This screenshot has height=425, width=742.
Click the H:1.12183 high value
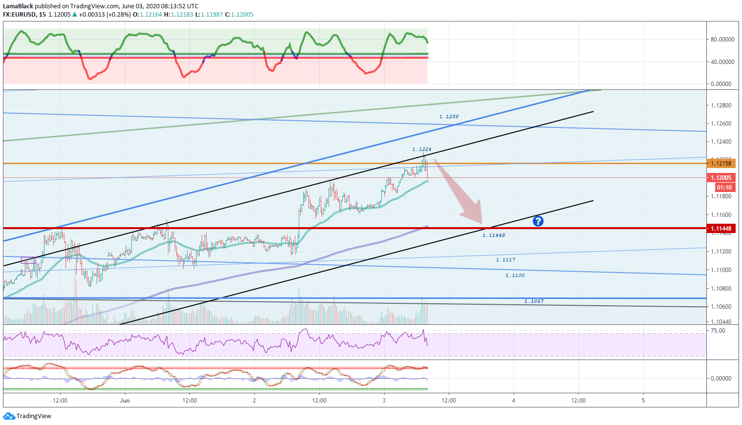pos(179,15)
